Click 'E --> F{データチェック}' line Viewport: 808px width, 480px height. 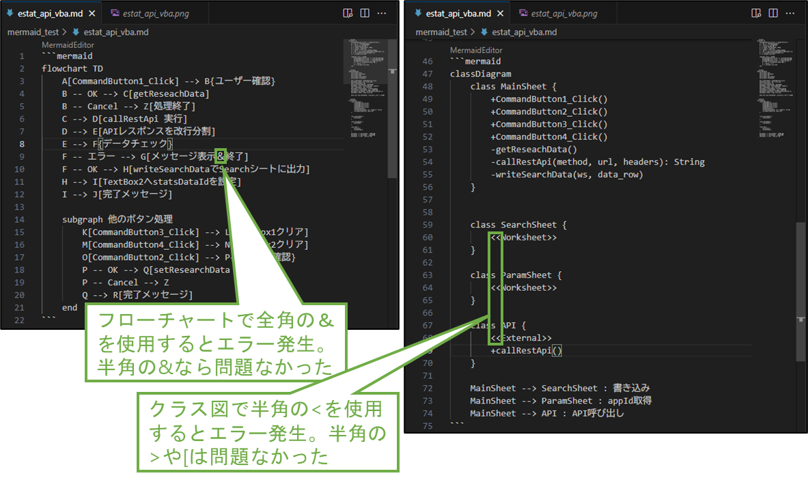[117, 144]
